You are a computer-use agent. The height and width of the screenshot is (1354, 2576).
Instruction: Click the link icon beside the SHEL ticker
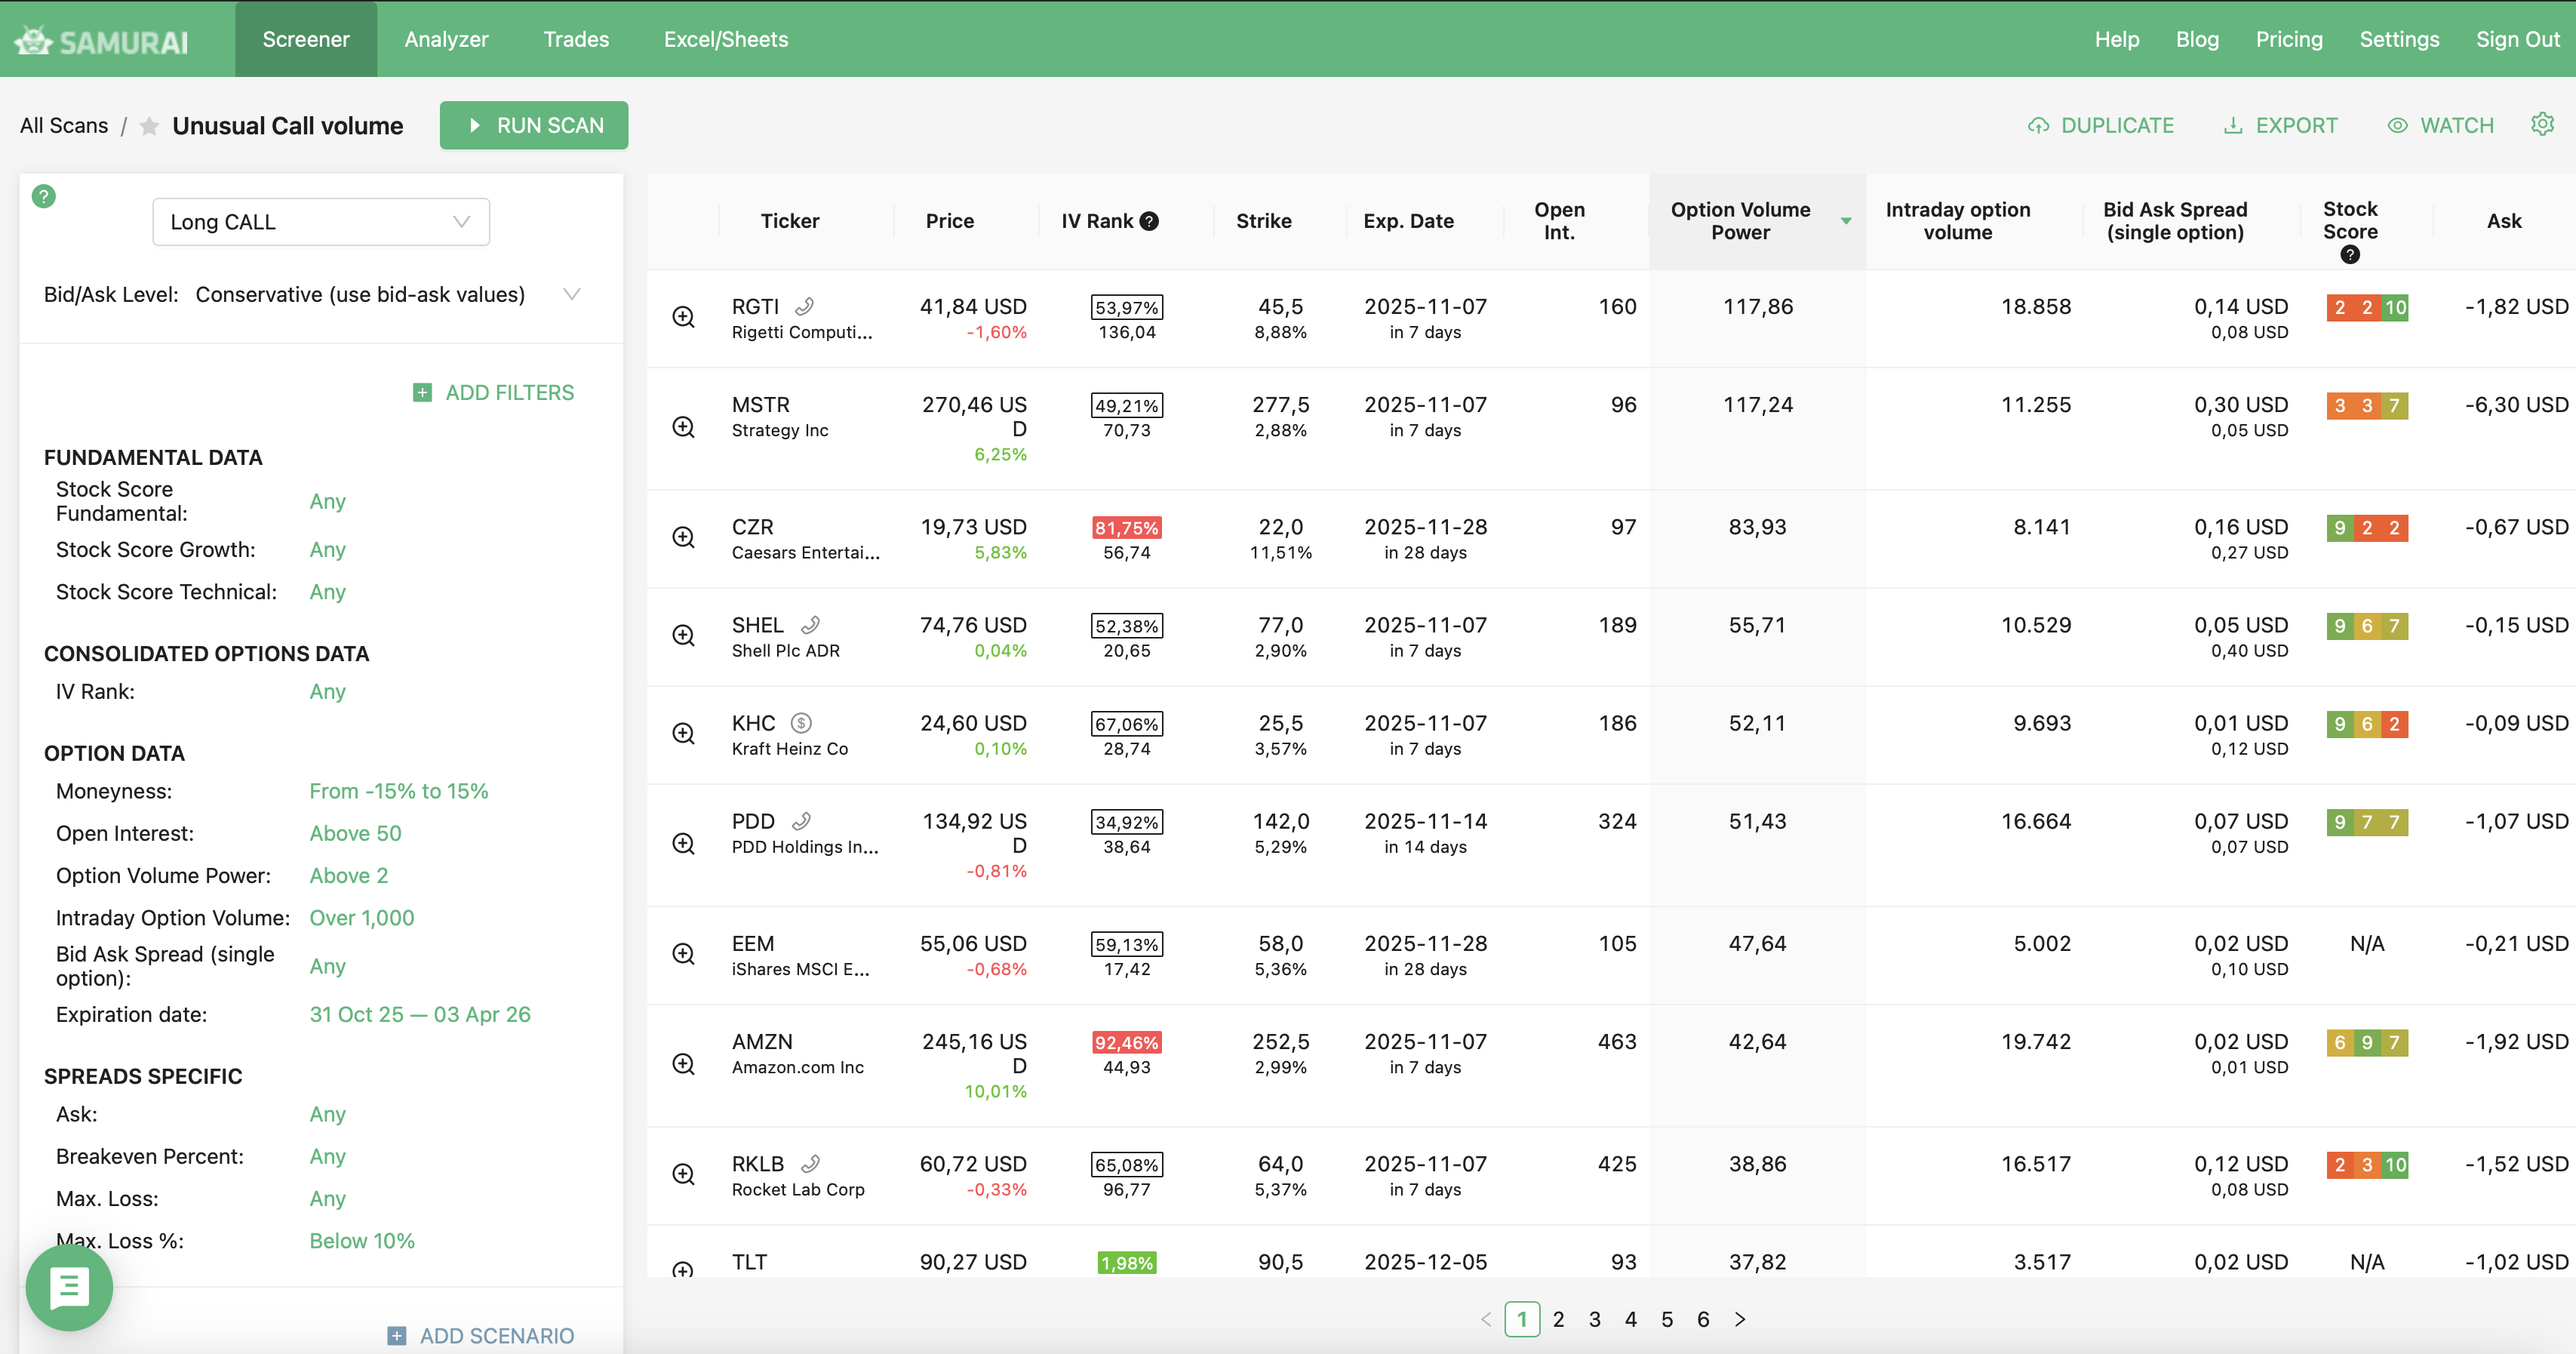coord(811,625)
